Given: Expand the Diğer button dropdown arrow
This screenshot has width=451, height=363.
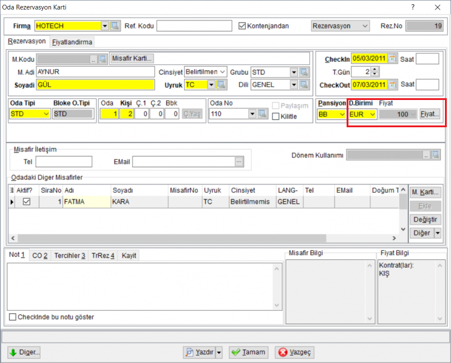Looking at the screenshot, I should tap(438, 233).
